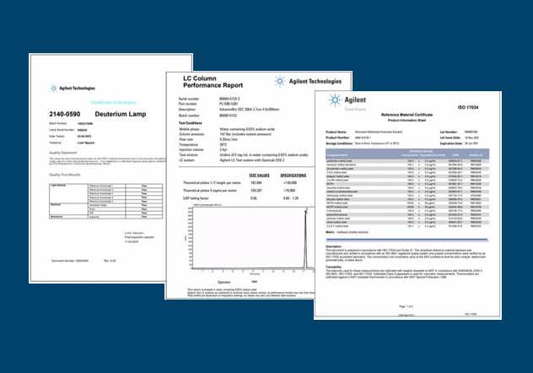Viewport: 533px width, 373px height.
Task: Click the "Date Tested" label
Action: point(57,137)
